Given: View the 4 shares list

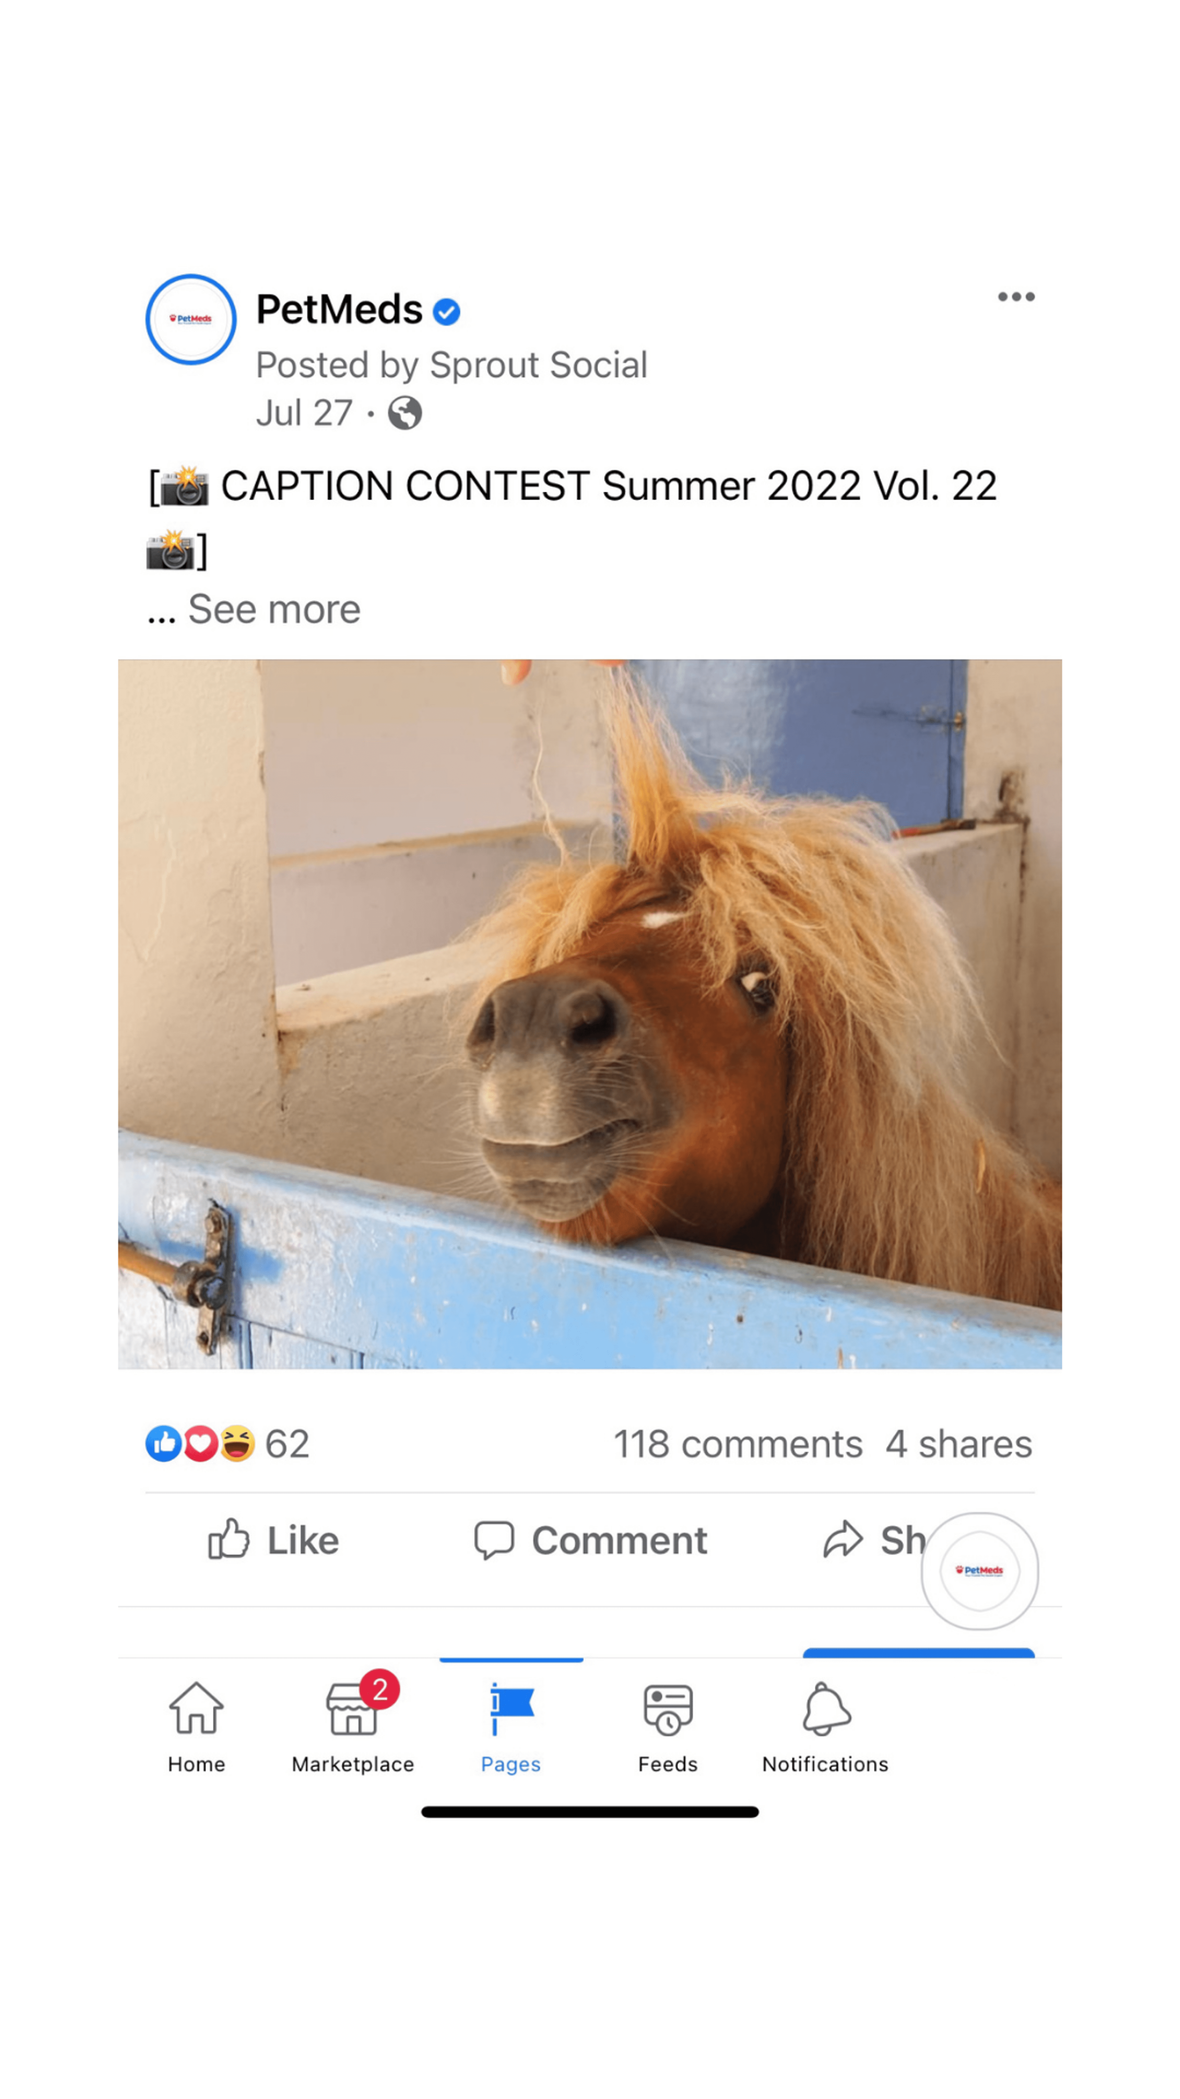Looking at the screenshot, I should coord(958,1444).
